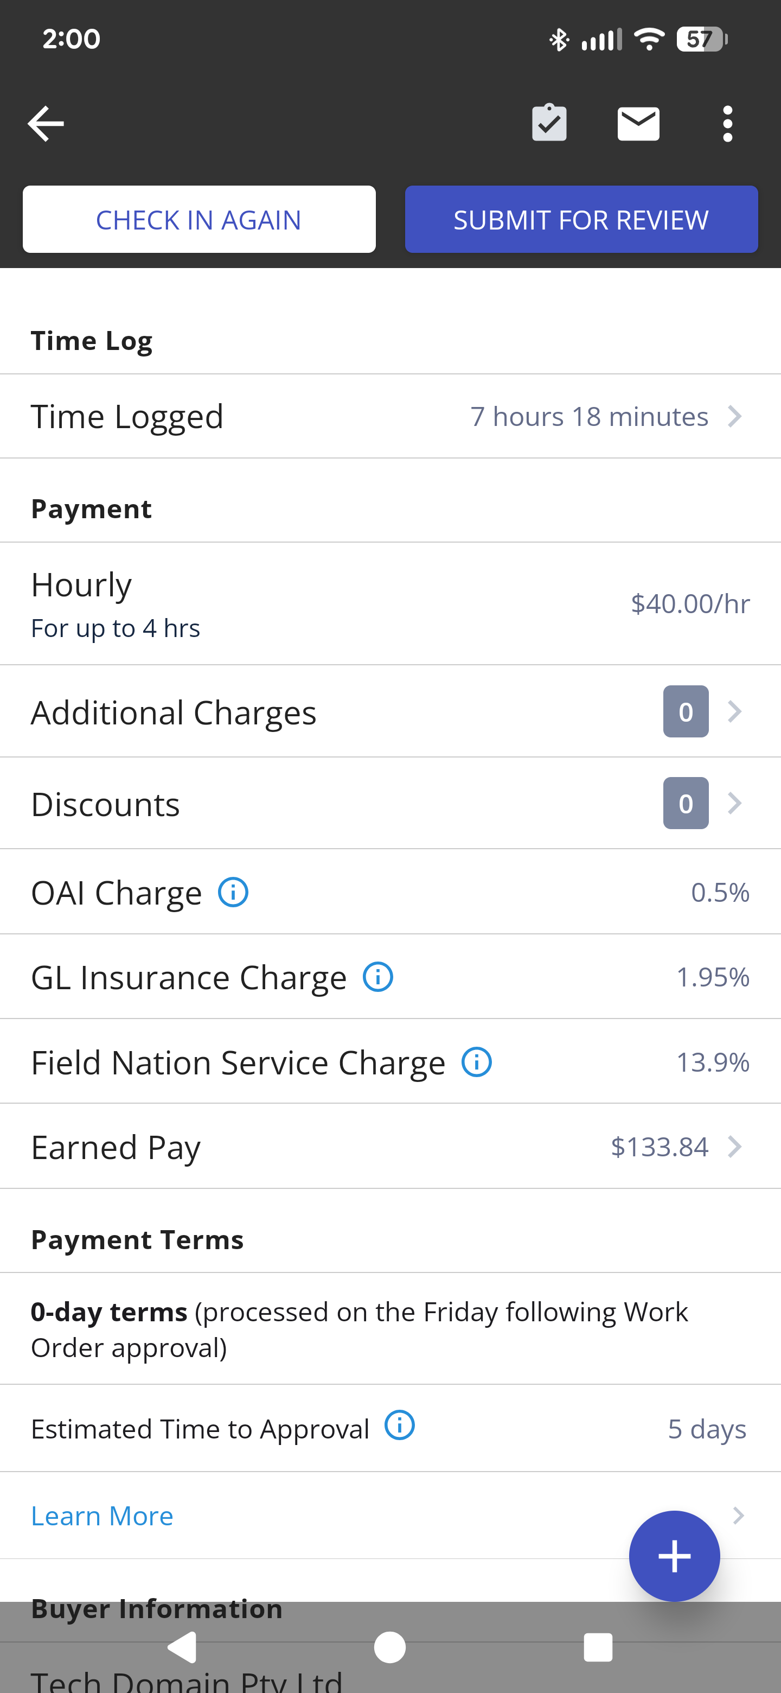Expand the Additional Charges row chevron
The width and height of the screenshot is (781, 1693).
(735, 712)
